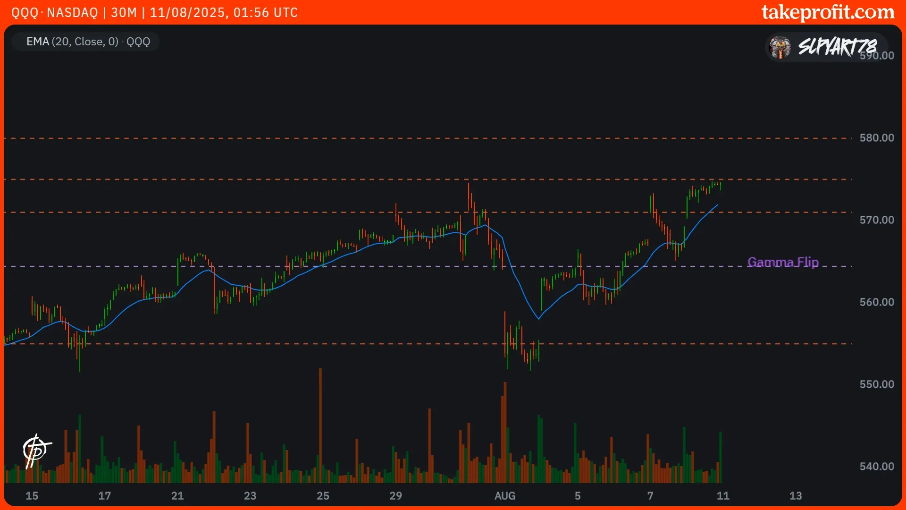
Task: Click the AUG date label on time axis
Action: coord(505,496)
